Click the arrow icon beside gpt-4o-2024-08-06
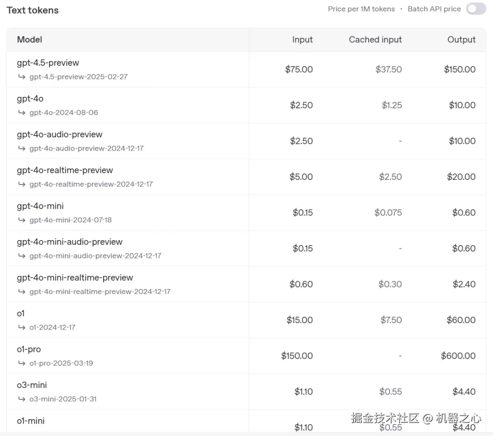The image size is (493, 436). [x=21, y=112]
